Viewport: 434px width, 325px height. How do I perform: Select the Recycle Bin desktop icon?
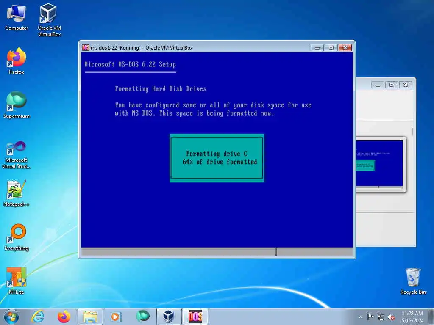click(413, 281)
